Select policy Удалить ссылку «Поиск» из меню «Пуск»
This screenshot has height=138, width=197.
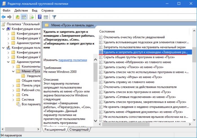tap(131, 67)
